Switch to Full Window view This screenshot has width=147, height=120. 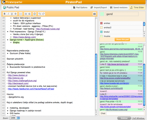point(138,118)
